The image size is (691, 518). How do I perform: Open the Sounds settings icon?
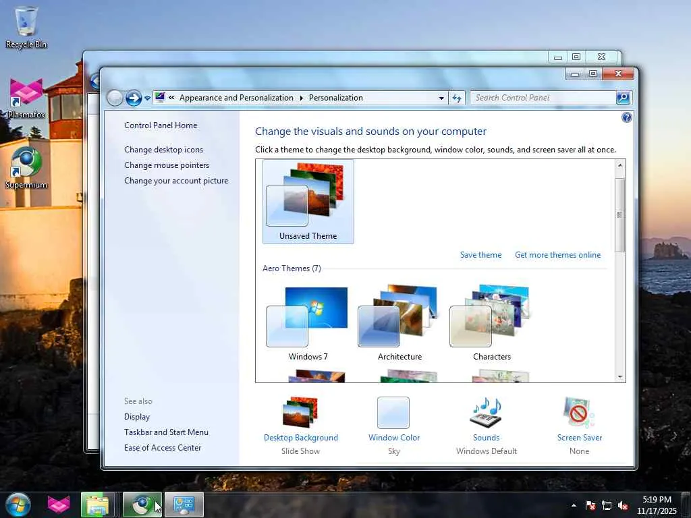pos(486,412)
